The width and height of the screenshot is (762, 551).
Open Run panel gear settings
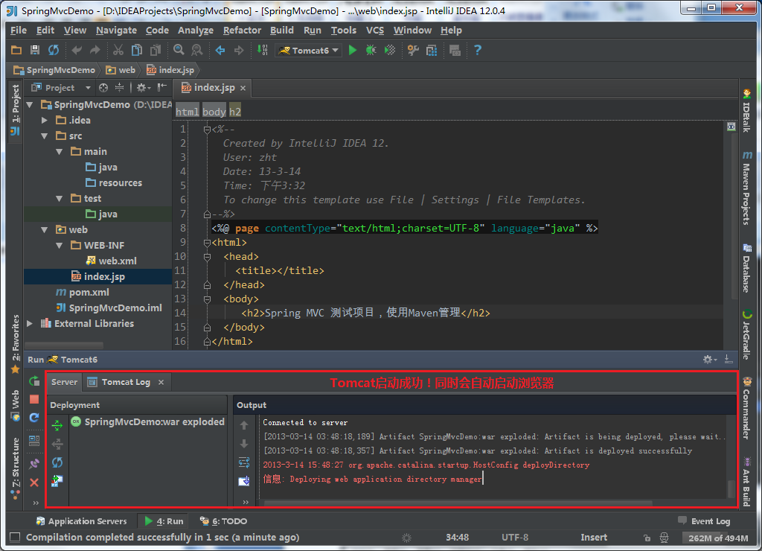pyautogui.click(x=708, y=360)
